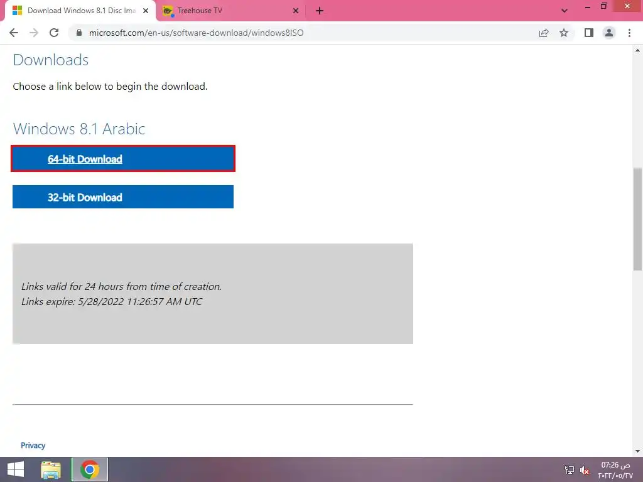
Task: Expand the tab search chevron
Action: pos(565,11)
